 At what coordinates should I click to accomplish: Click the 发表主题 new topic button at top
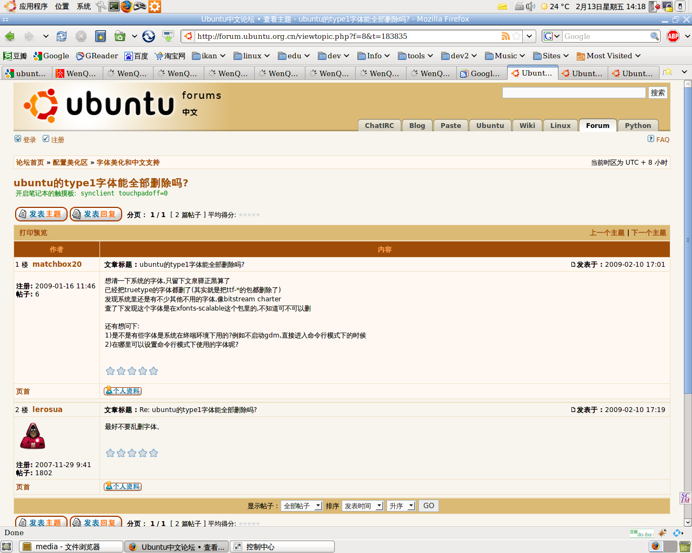pos(41,214)
